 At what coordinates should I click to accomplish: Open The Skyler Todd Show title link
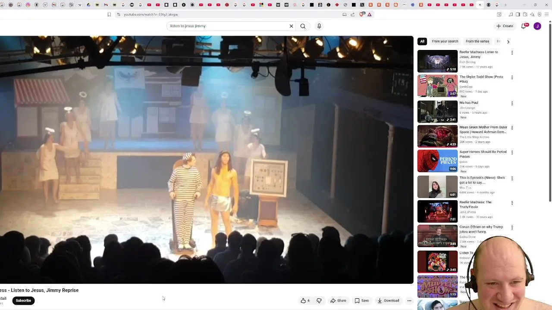click(481, 79)
